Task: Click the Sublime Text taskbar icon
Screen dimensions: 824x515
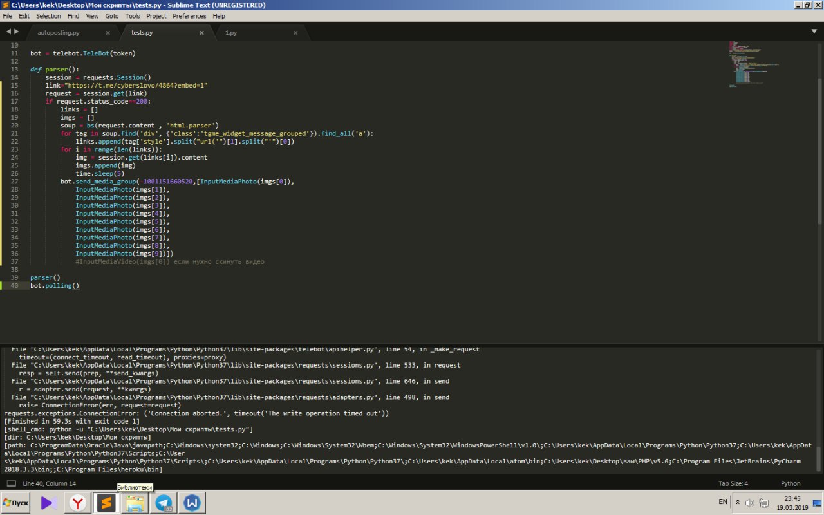Action: coord(106,503)
